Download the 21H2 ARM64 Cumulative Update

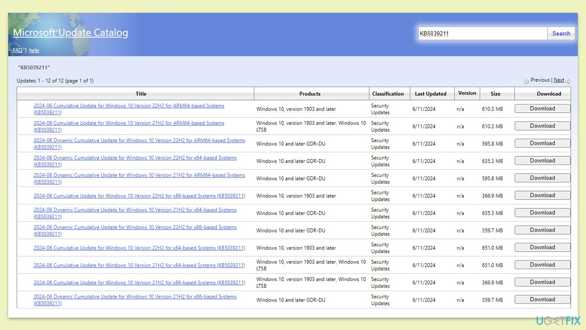[543, 126]
